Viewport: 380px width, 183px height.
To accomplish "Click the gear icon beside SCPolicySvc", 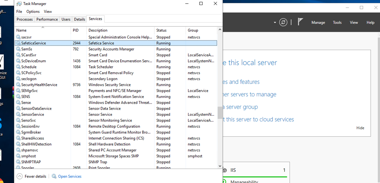I will tap(18, 73).
